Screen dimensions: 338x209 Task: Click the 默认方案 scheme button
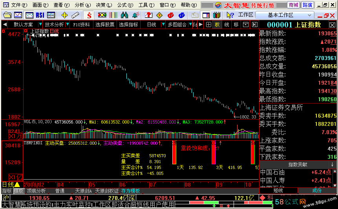click(x=23, y=25)
